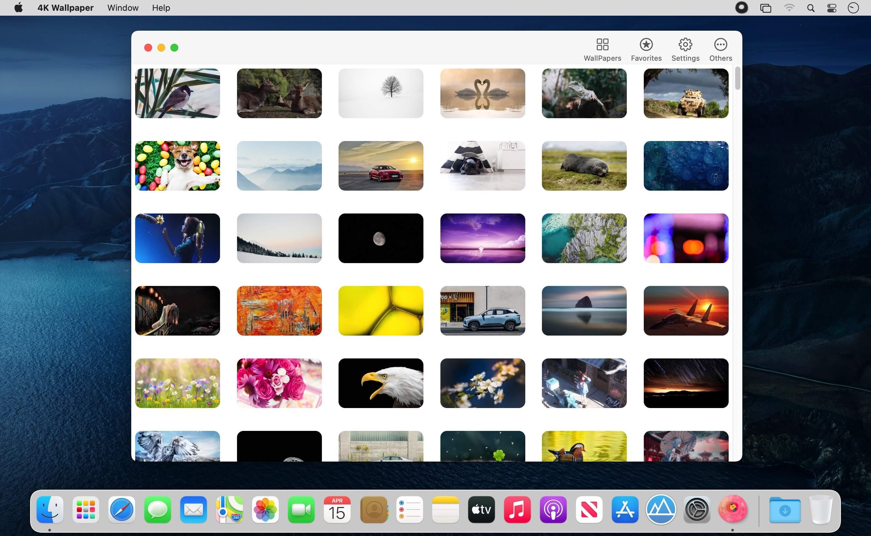Open the Favorites section

click(646, 50)
